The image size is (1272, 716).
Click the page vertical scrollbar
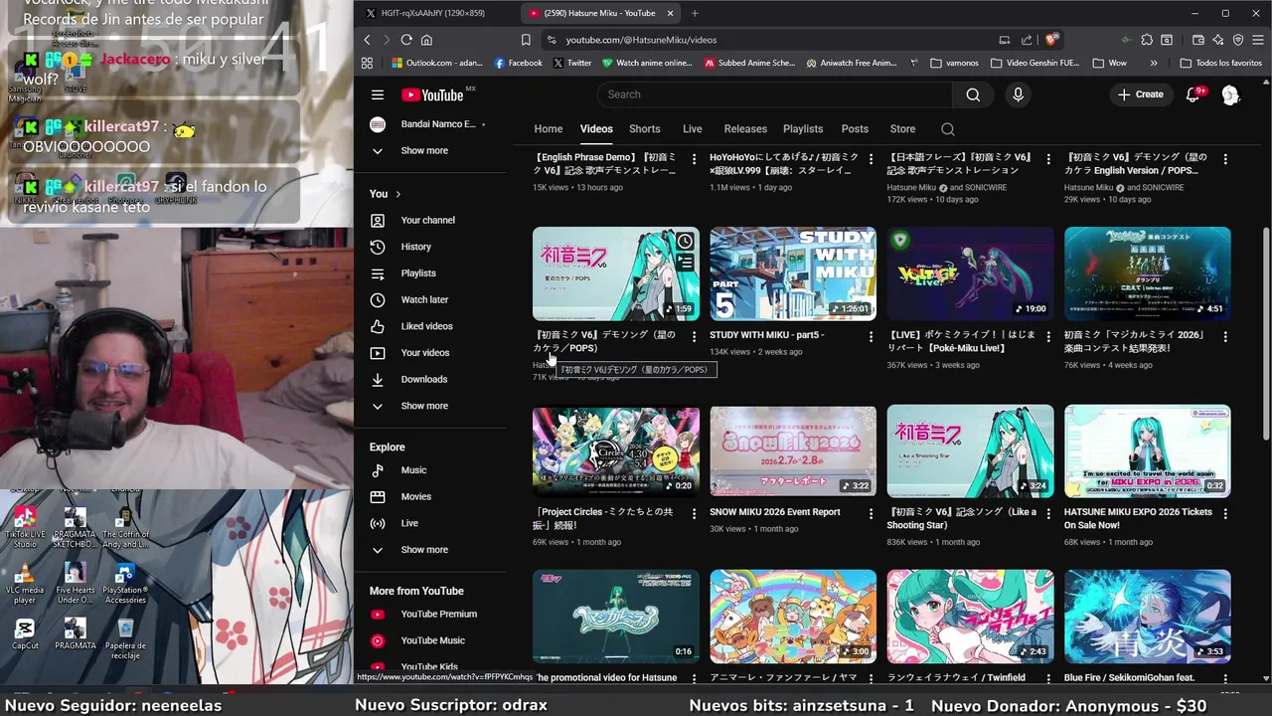[x=1265, y=333]
